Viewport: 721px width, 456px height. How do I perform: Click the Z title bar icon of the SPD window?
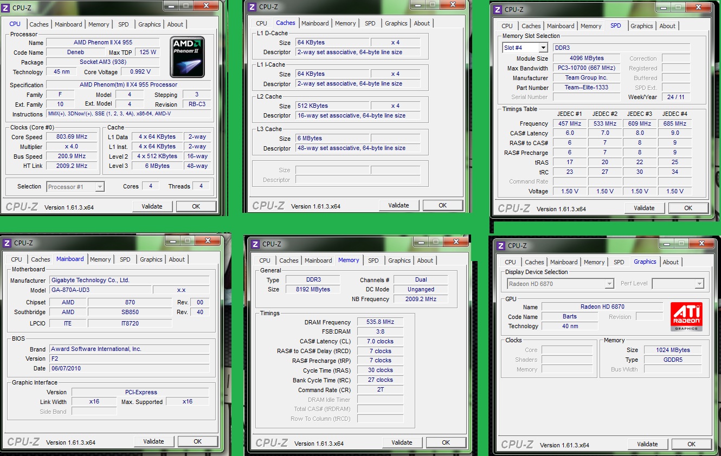(x=497, y=9)
